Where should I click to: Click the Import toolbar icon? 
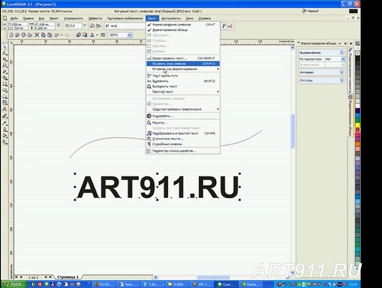(78, 35)
